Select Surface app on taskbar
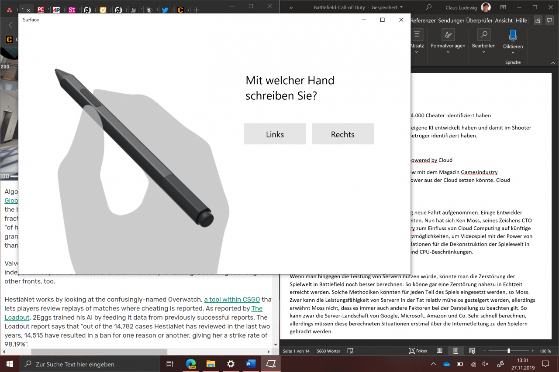The image size is (559, 372). pos(271,364)
